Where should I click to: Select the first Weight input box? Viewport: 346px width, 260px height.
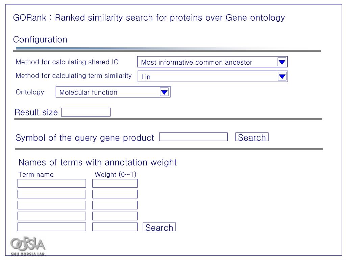coord(115,183)
